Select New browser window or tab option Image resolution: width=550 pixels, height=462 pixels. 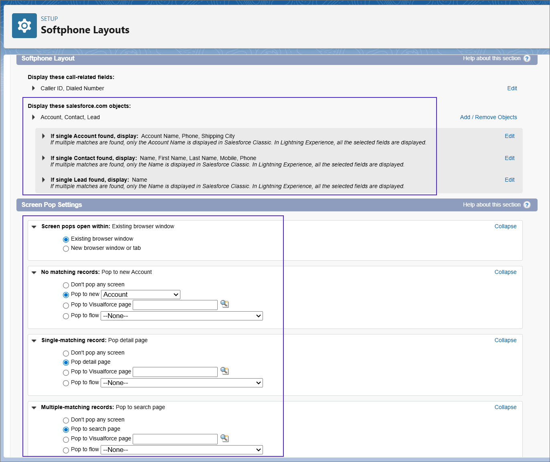point(66,249)
